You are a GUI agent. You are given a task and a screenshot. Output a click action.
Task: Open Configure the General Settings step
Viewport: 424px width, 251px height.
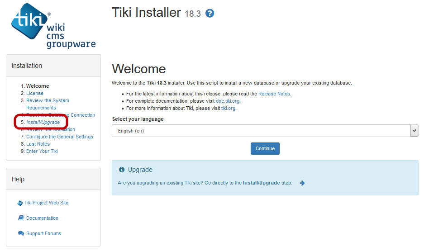59,137
